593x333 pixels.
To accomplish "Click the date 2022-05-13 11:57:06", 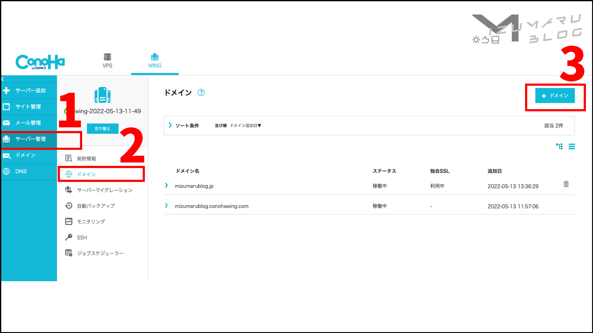I will point(513,206).
